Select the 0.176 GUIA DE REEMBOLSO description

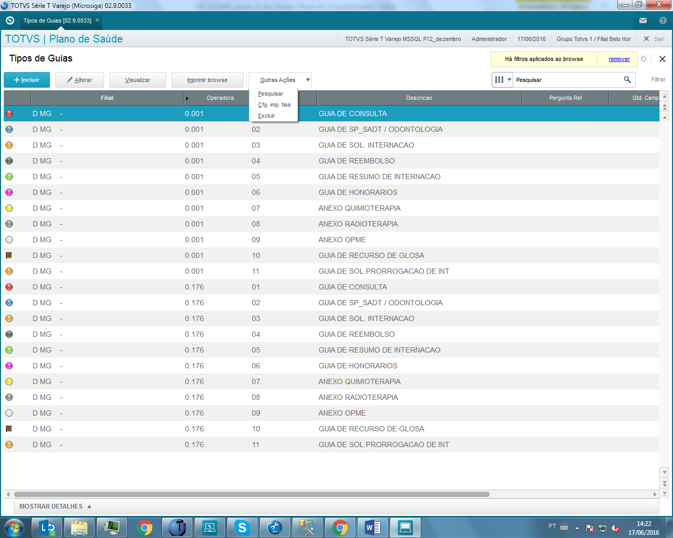(x=356, y=334)
